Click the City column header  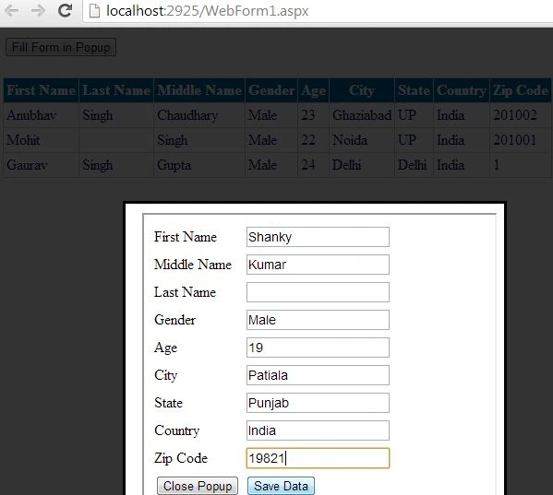click(x=362, y=90)
